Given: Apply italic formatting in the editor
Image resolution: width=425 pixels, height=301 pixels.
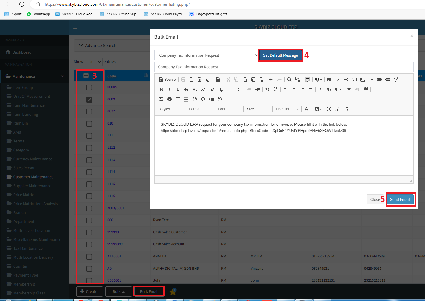Looking at the screenshot, I should [x=169, y=89].
